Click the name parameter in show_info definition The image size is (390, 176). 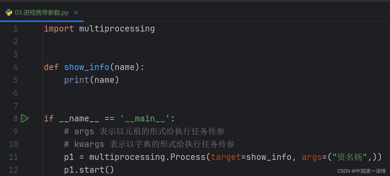point(124,67)
